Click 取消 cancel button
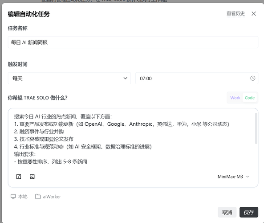The height and width of the screenshot is (223, 264). pyautogui.click(x=227, y=212)
